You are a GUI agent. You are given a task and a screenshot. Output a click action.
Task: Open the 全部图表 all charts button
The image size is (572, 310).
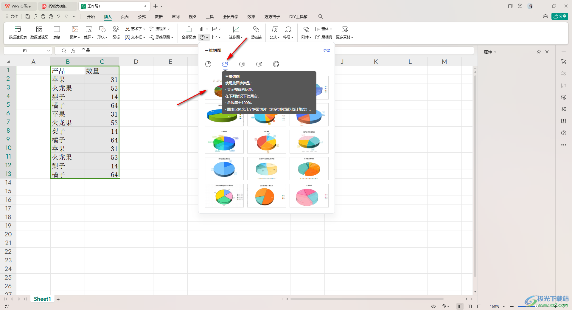[189, 32]
